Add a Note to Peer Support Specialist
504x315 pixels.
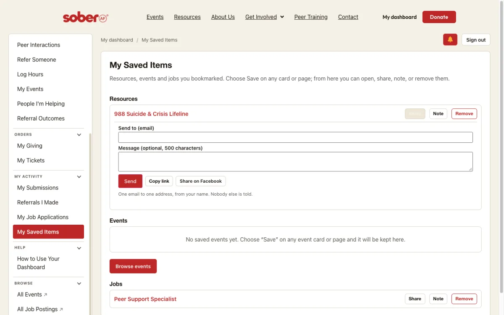(438, 299)
